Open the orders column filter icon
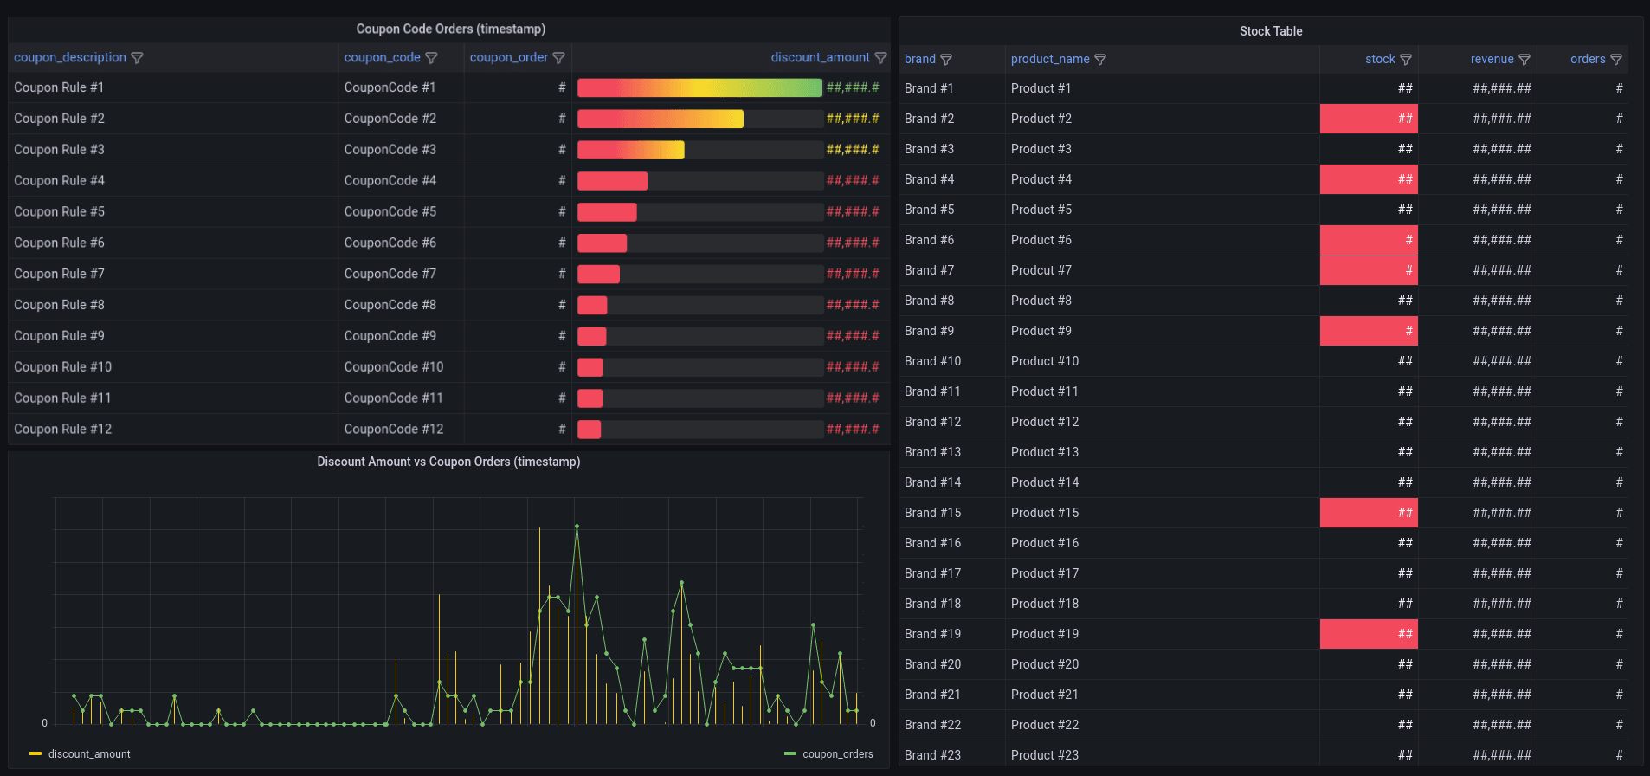1650x776 pixels. [x=1616, y=60]
